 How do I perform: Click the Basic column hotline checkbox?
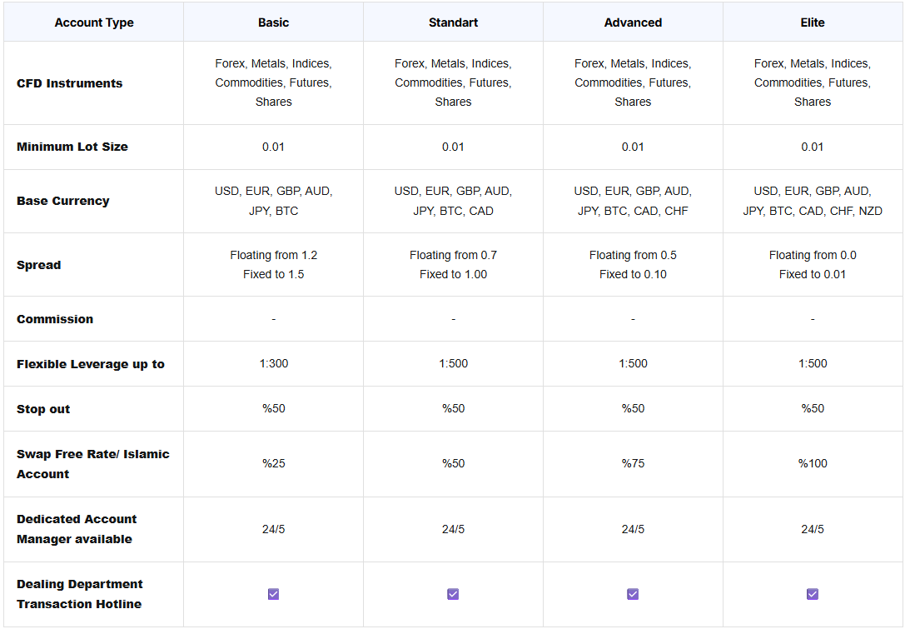coord(273,594)
